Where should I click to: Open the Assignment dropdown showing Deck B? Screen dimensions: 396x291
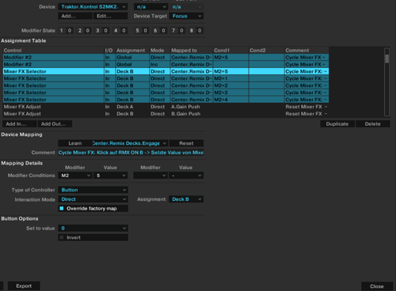pyautogui.click(x=186, y=199)
